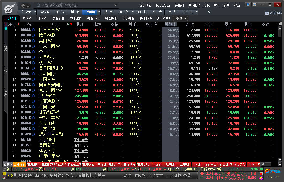Image resolution: width=284 pixels, height=182 pixels.
Task: Expand the 资讯 dropdown arrow
Action: 197,12
